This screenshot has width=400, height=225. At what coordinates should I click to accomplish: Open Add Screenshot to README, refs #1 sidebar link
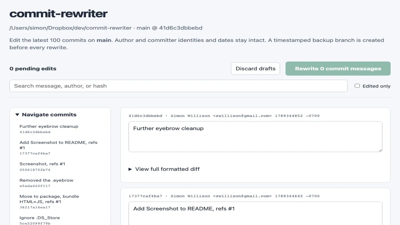click(x=58, y=145)
